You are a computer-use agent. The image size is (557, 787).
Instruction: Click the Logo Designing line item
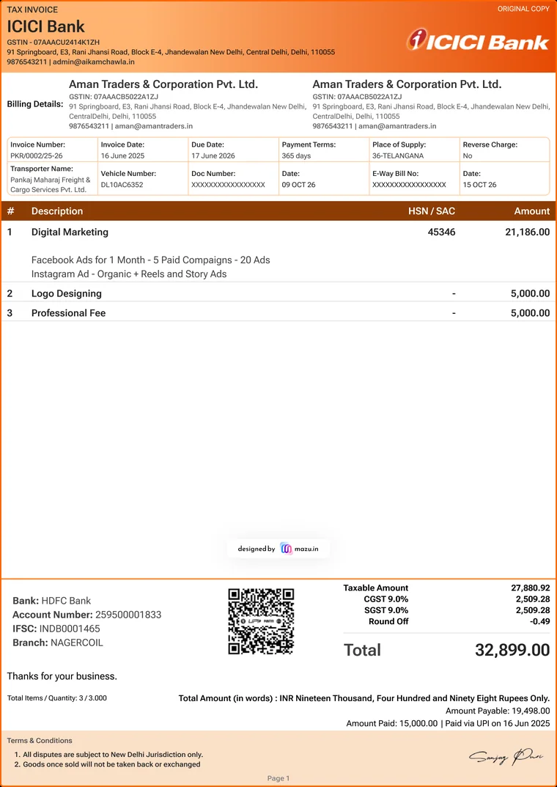point(67,293)
